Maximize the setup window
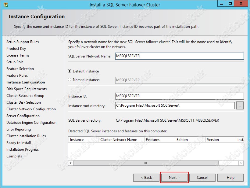This screenshot has height=188, width=250. [230, 4]
